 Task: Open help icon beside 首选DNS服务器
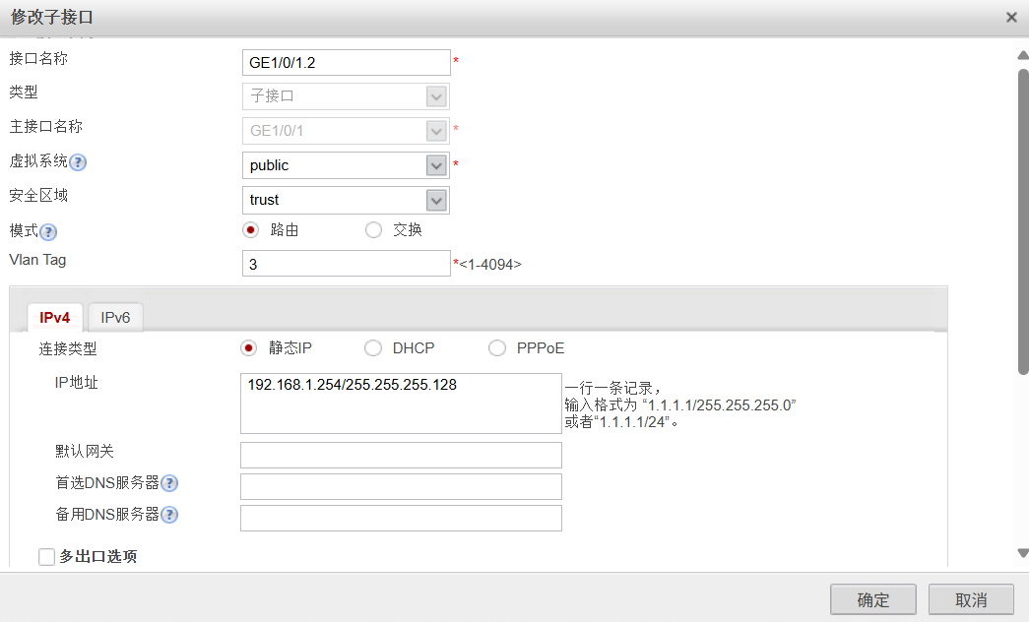coord(169,483)
